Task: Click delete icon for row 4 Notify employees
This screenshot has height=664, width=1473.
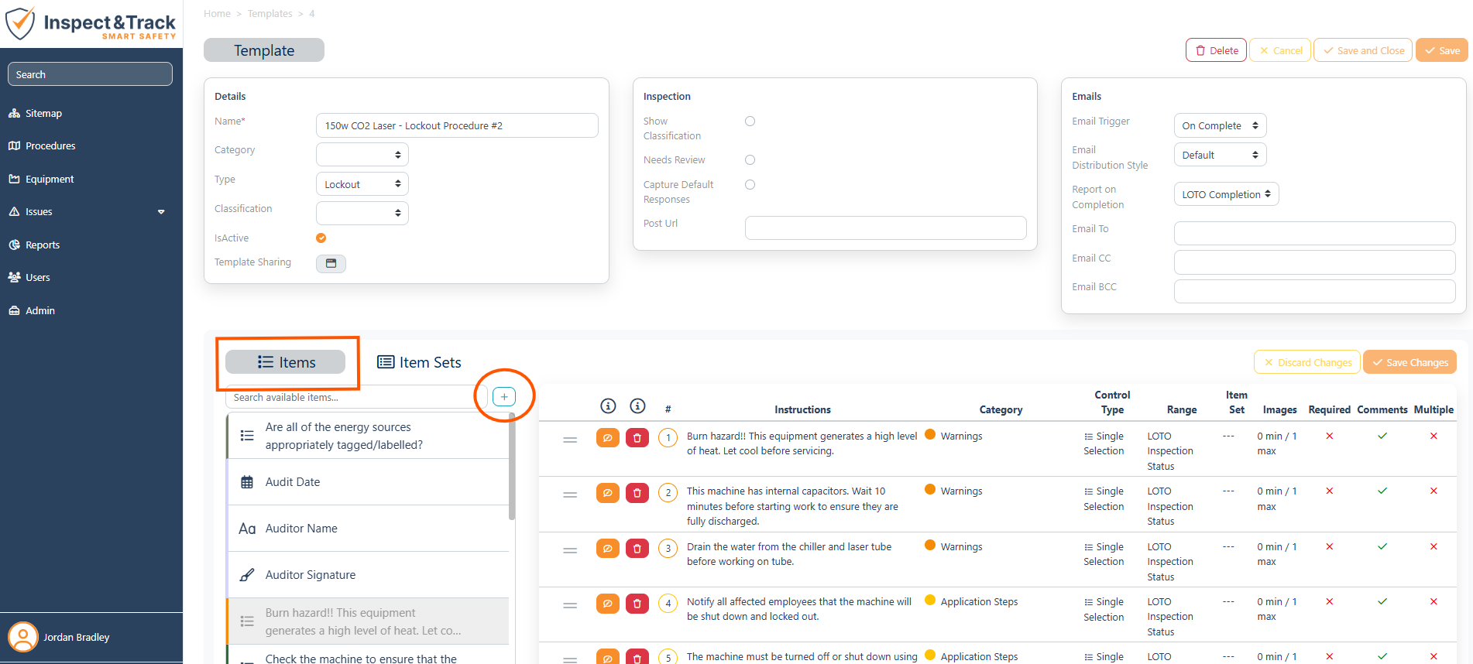Action: click(x=637, y=604)
